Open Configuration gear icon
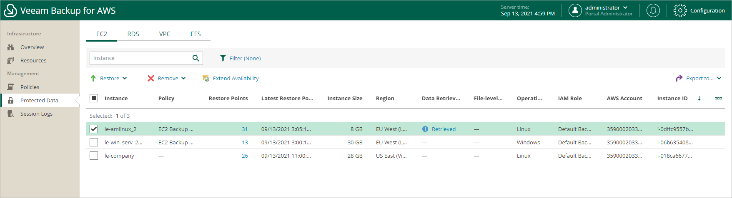Screen dimensions: 732x198 [680, 10]
